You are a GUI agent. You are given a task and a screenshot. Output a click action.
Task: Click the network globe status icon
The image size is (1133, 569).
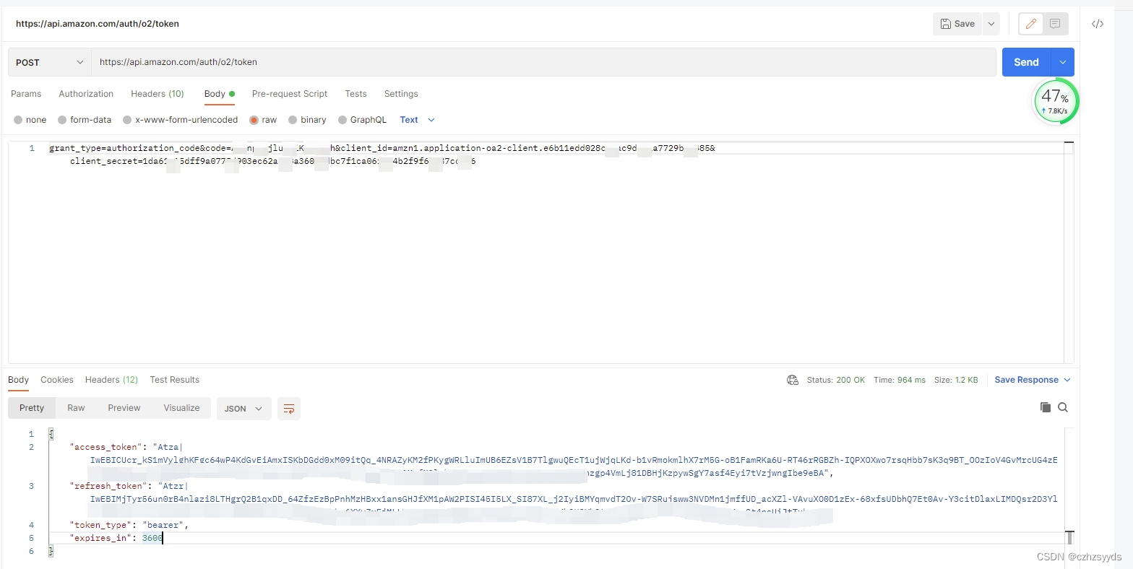[x=793, y=380]
